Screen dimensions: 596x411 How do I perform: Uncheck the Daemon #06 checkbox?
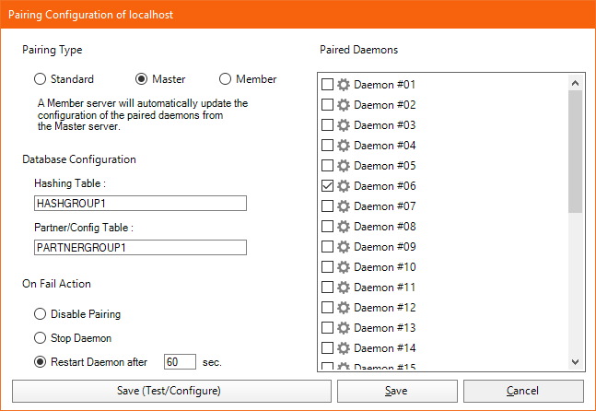[x=327, y=186]
